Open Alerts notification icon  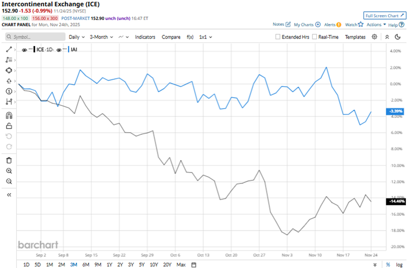(x=339, y=25)
